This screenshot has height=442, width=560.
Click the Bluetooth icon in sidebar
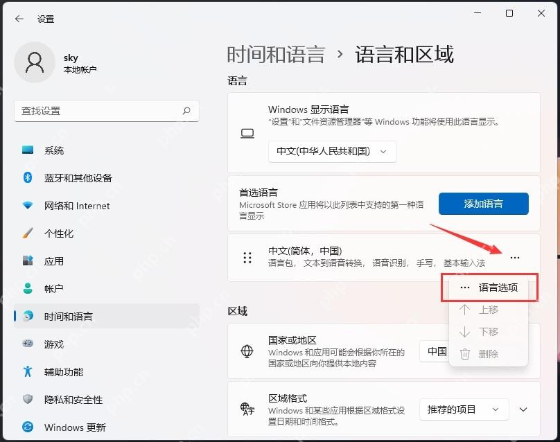coord(28,177)
